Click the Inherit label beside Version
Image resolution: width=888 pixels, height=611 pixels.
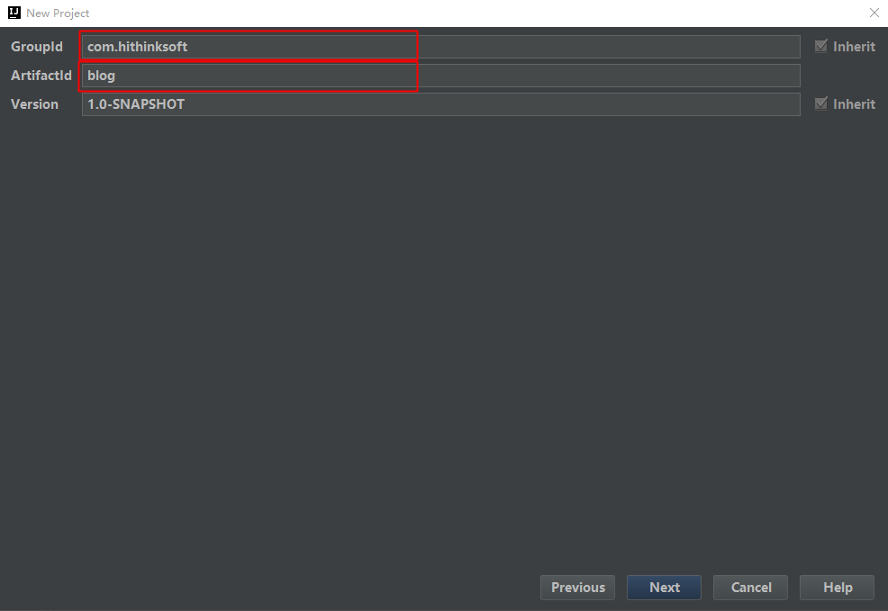[854, 104]
